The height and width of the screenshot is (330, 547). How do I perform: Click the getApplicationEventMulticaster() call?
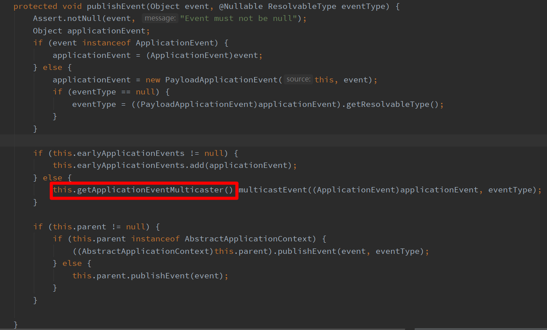(155, 190)
